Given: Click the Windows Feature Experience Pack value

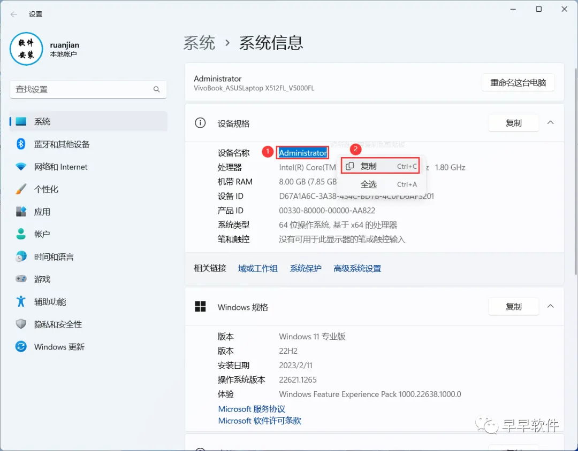Looking at the screenshot, I should coord(370,394).
